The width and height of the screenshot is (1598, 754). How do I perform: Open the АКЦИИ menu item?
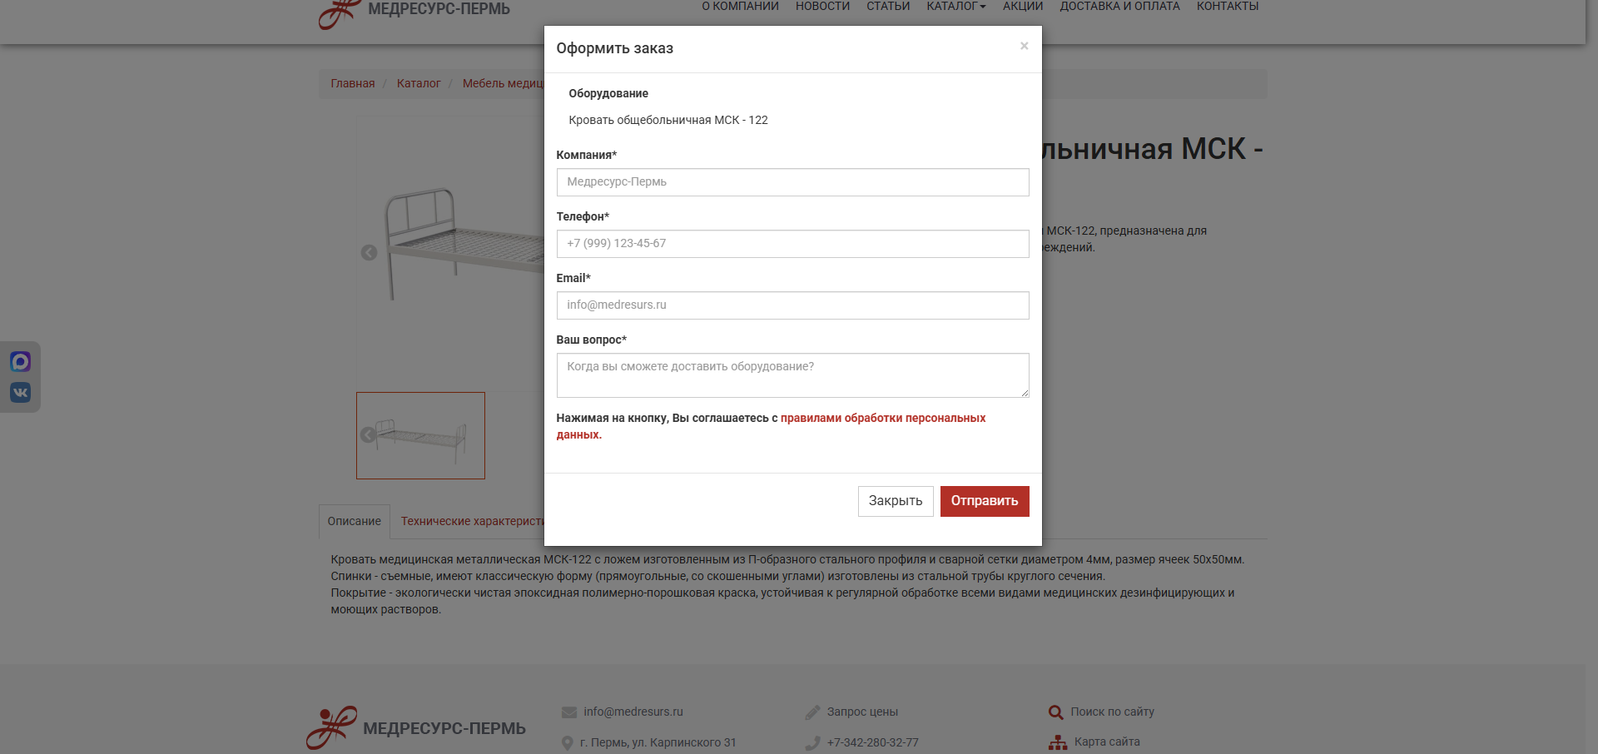pos(1023,7)
